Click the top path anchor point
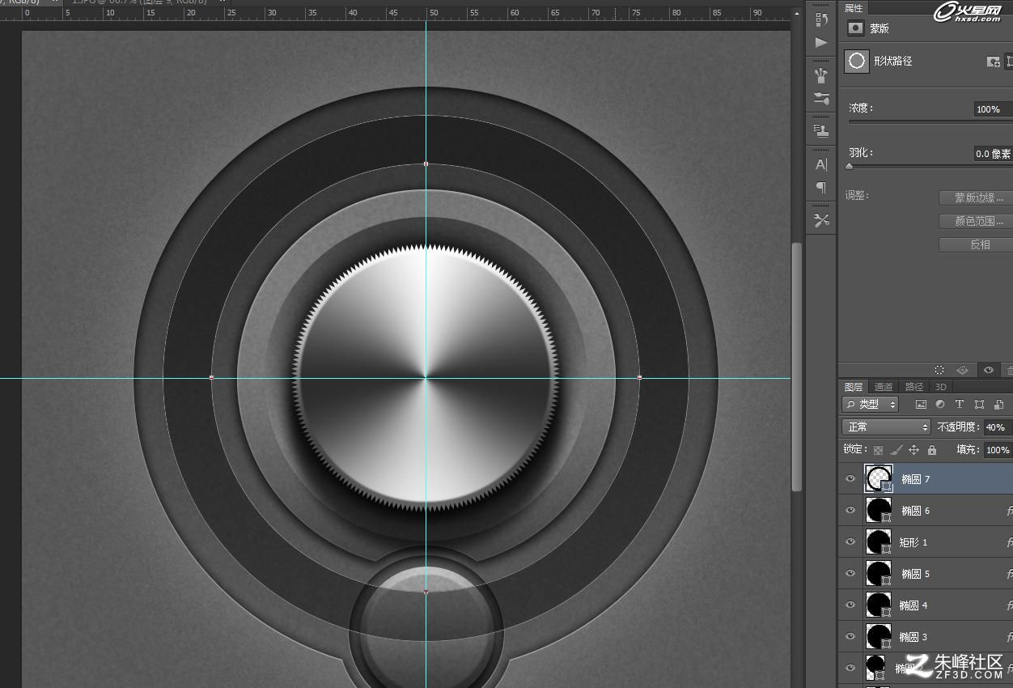The height and width of the screenshot is (688, 1013). pos(426,164)
